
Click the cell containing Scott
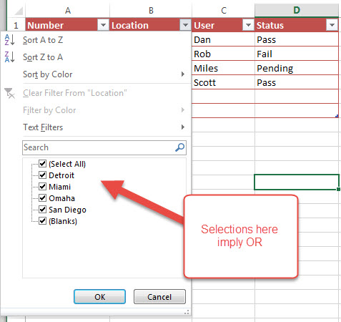pyautogui.click(x=223, y=82)
